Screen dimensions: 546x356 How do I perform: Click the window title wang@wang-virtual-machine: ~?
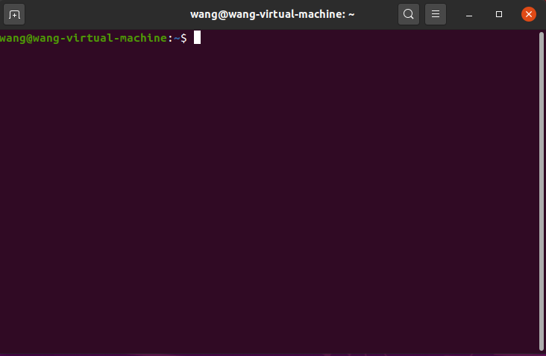pos(272,14)
